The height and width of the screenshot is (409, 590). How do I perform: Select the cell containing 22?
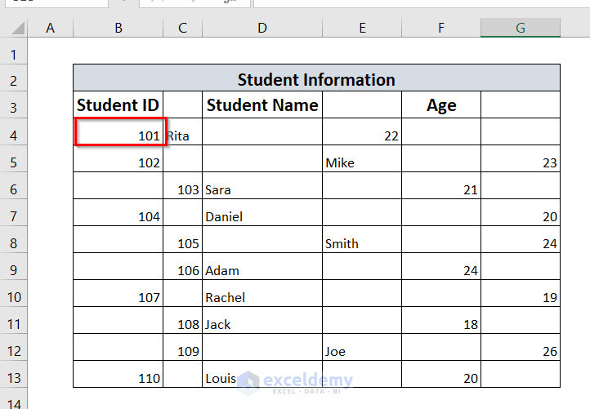point(362,132)
